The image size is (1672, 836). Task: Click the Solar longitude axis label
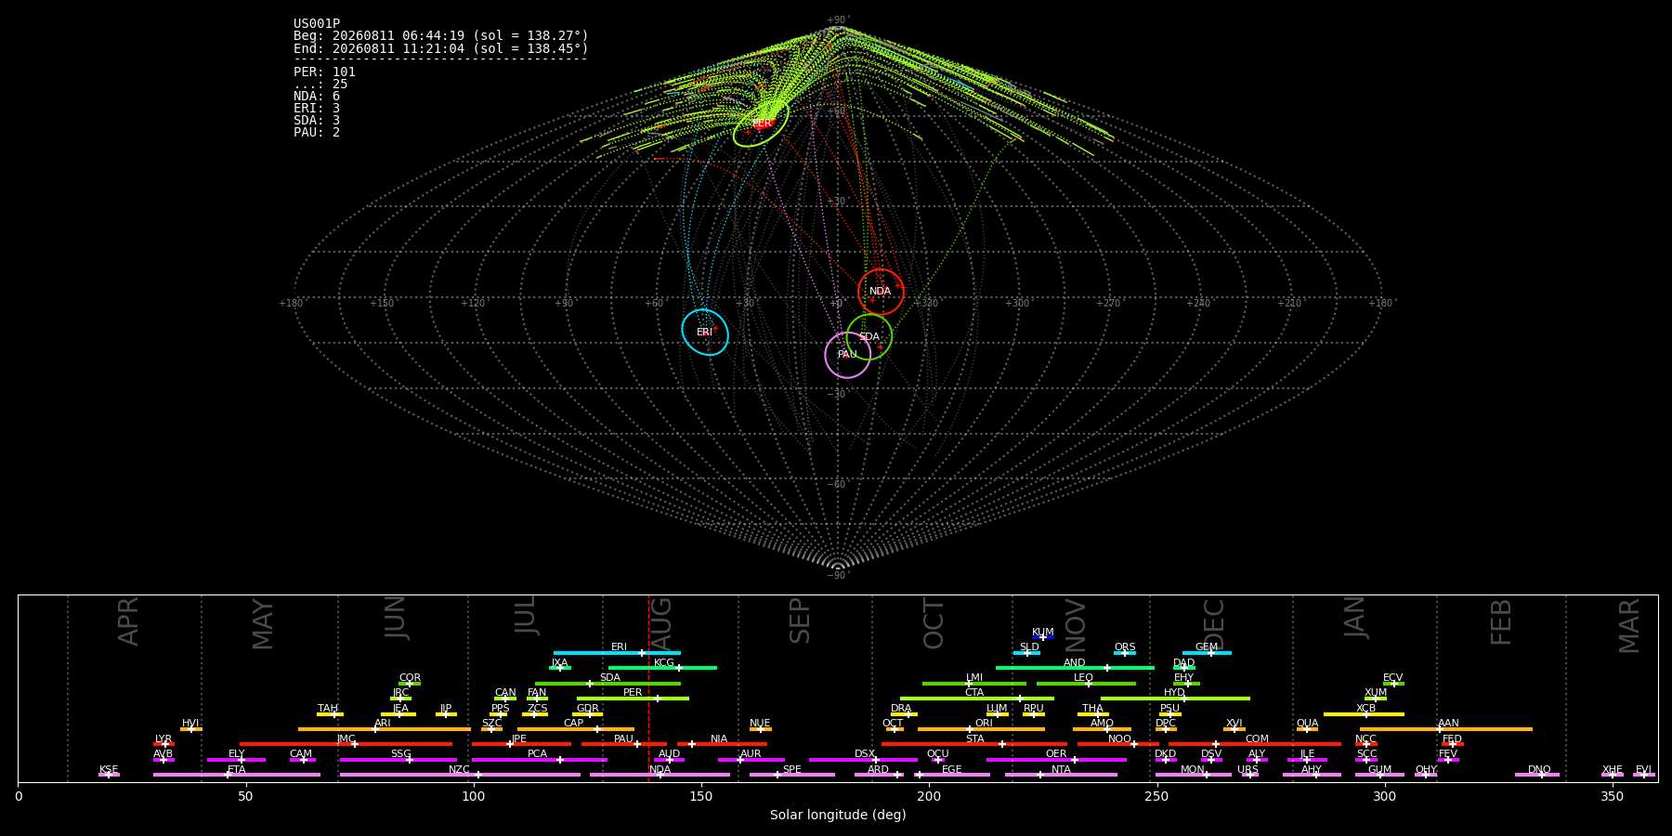pos(838,815)
